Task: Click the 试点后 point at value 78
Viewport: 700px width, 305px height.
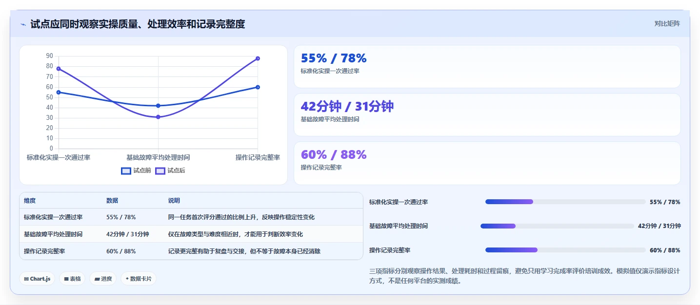Action: 59,69
